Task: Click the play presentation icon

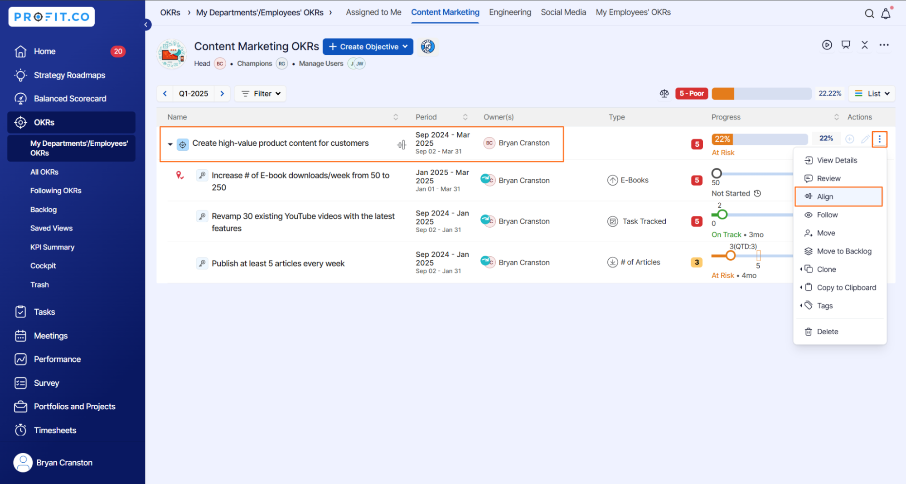Action: click(827, 45)
